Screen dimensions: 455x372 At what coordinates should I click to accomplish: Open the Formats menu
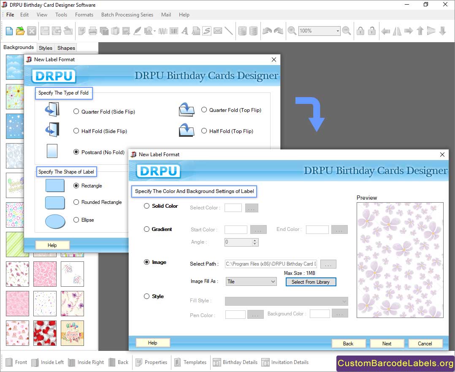click(x=84, y=14)
